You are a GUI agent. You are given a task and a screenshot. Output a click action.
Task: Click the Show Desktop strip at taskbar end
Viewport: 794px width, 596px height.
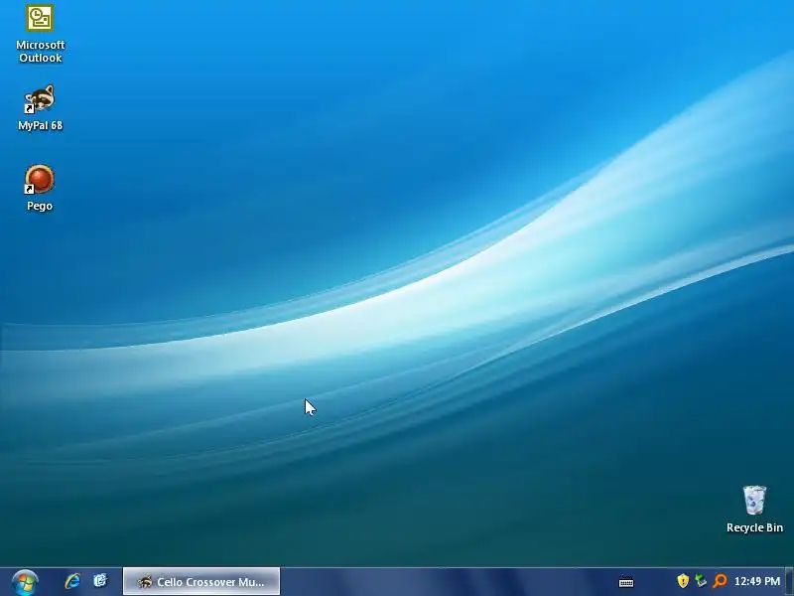[x=789, y=582]
